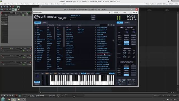Screen dimensions: 179x101
Task: Open the Windows Start button
Action: (x=3, y=99)
